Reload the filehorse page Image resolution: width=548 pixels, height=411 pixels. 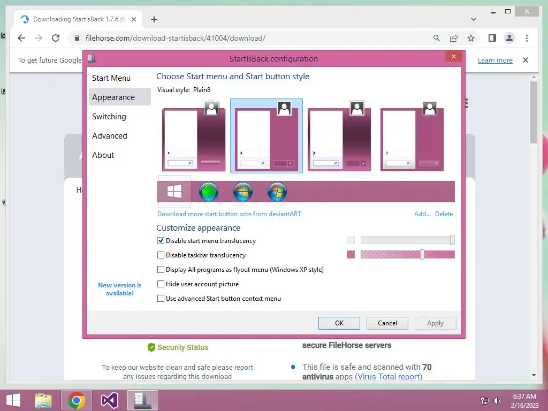tap(56, 38)
